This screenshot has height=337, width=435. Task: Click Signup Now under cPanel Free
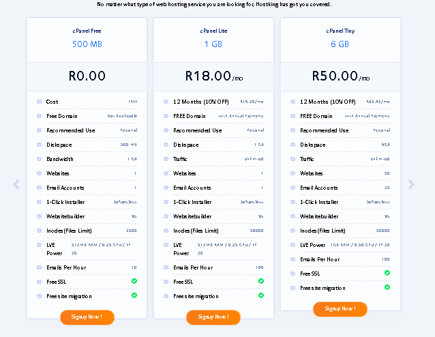[87, 317]
